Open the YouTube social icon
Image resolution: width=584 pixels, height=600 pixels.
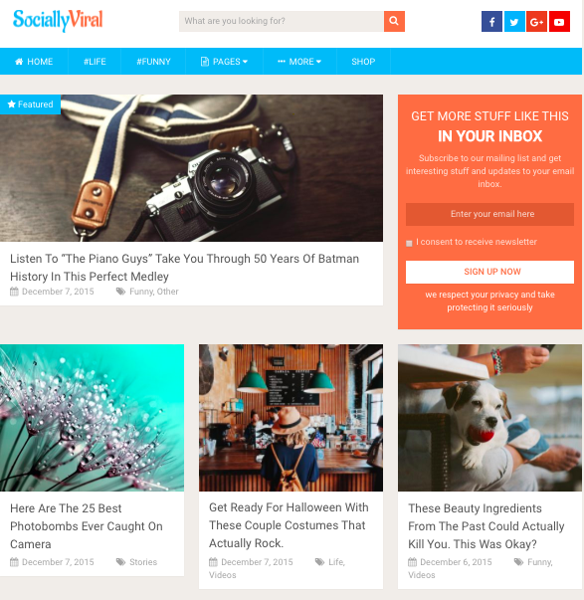559,22
